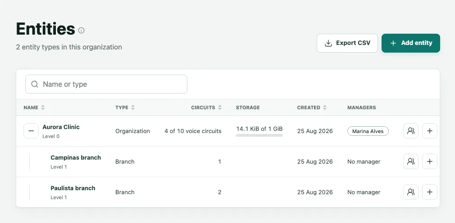The height and width of the screenshot is (223, 455).
Task: Click the info icon next to Entities
Action: 81,31
